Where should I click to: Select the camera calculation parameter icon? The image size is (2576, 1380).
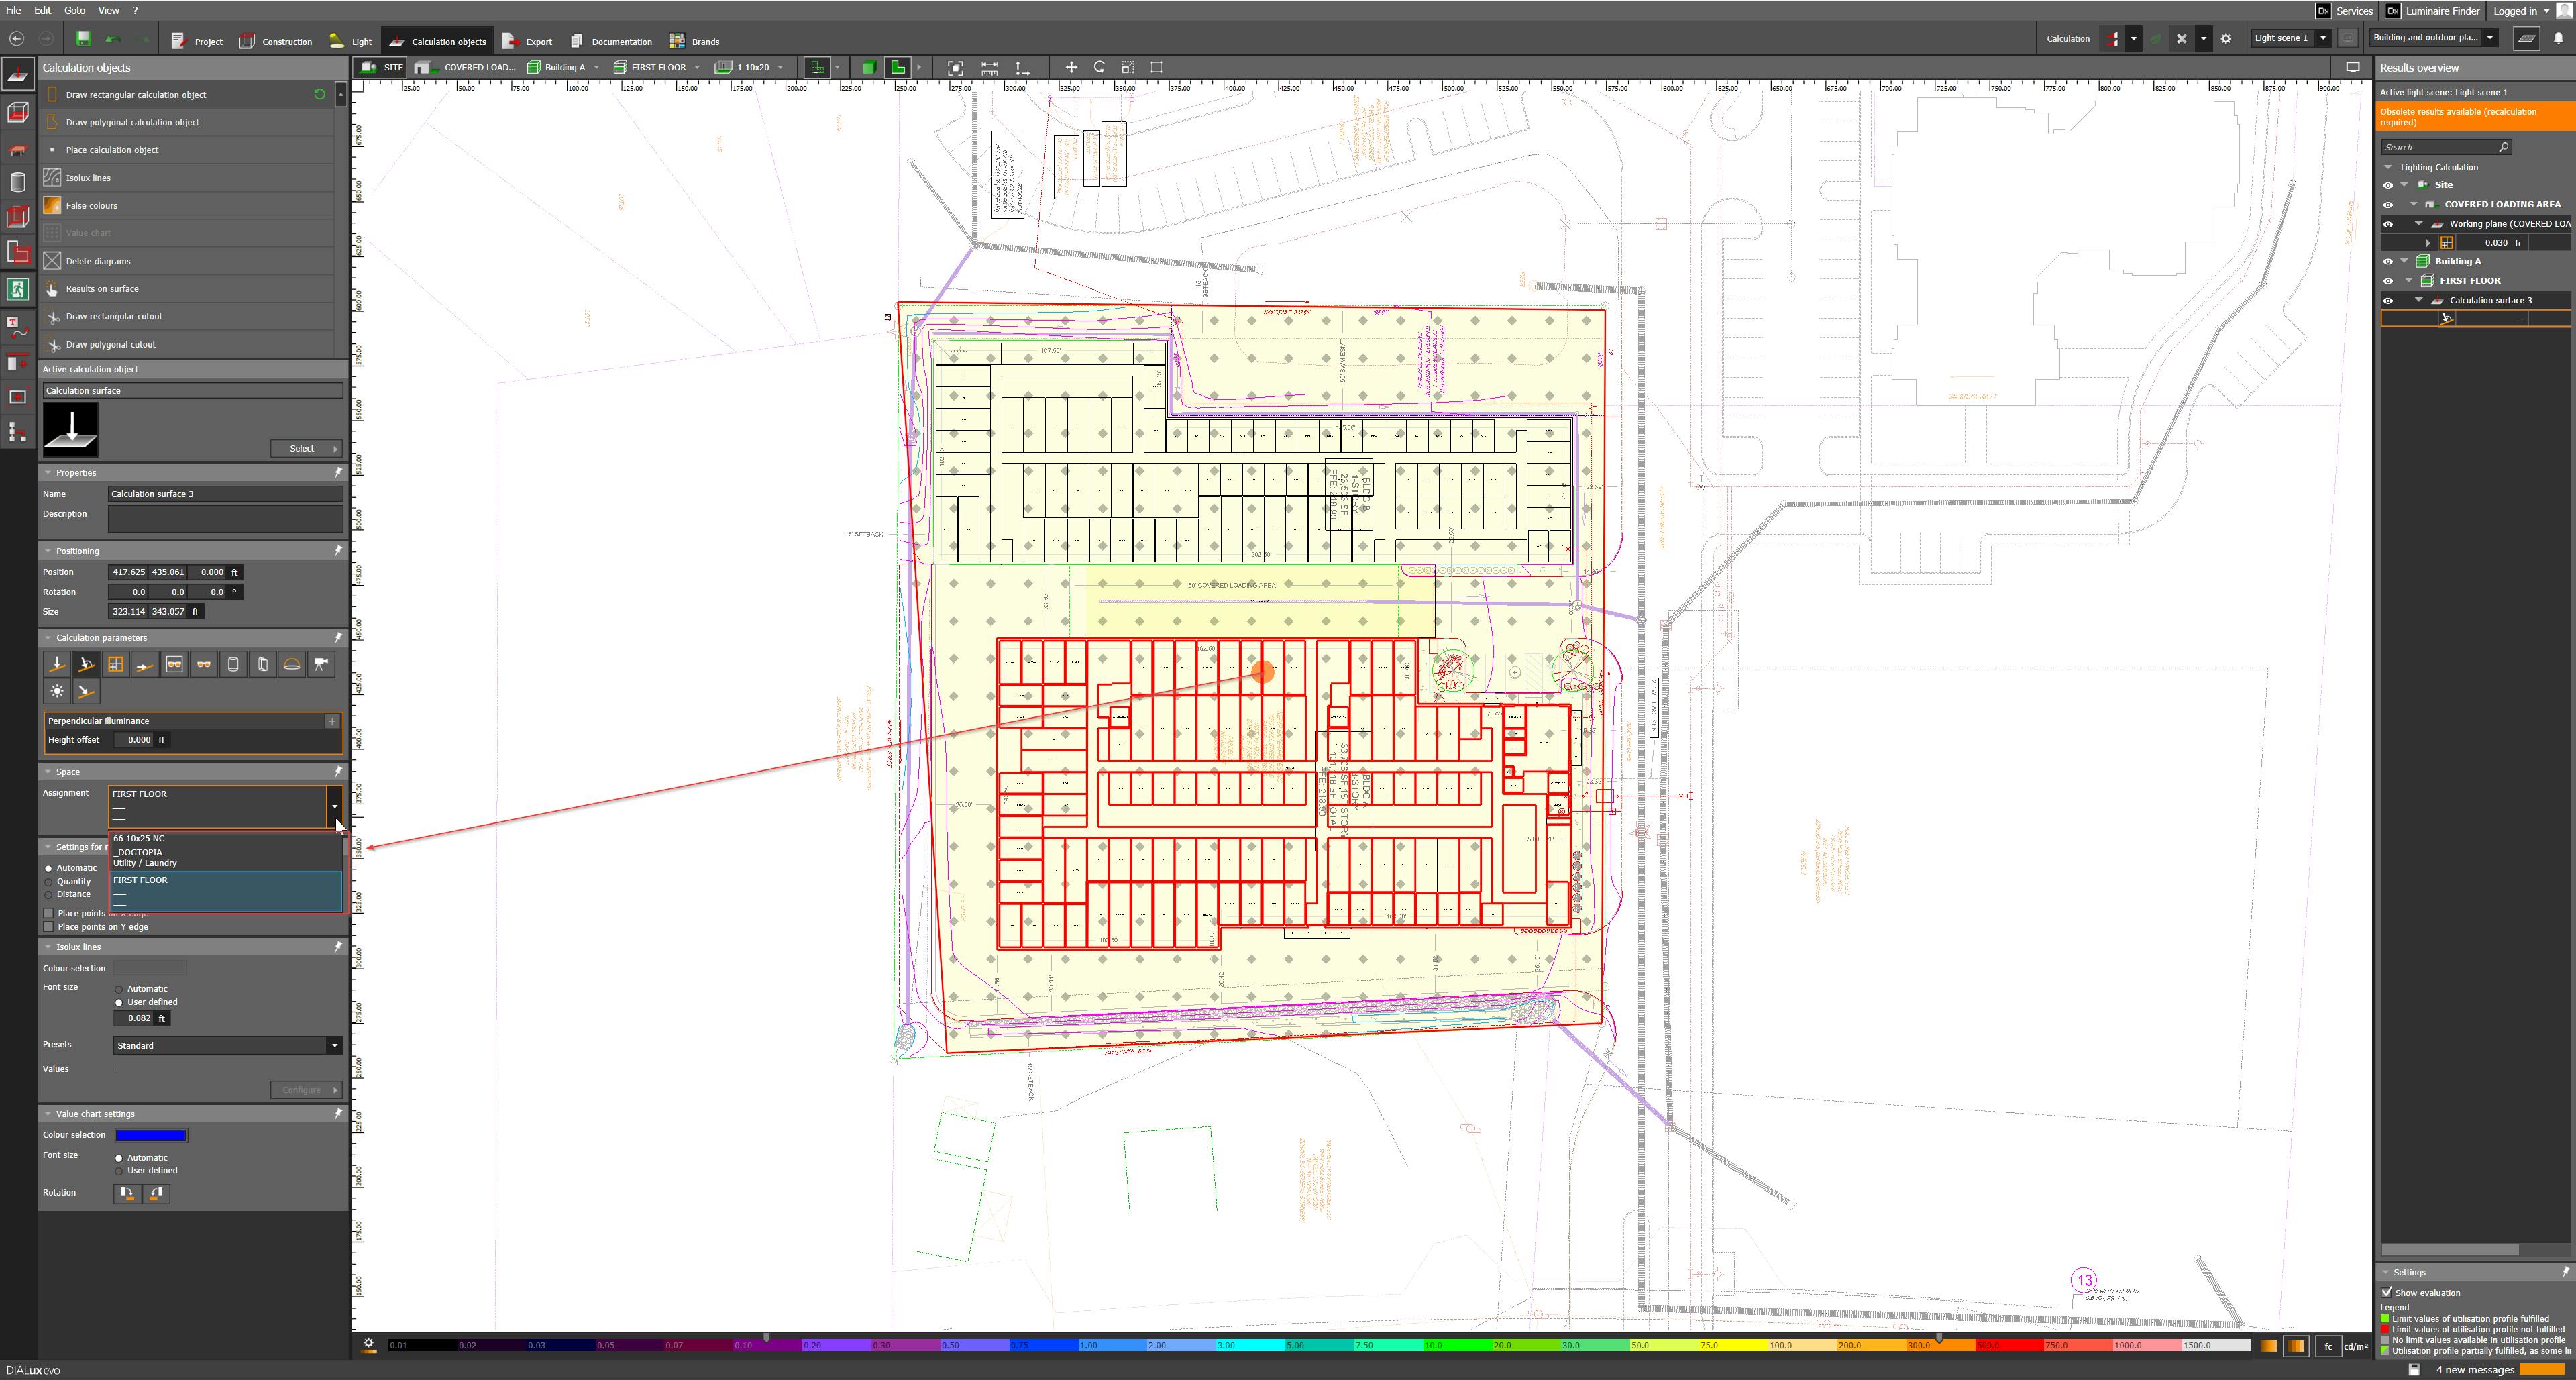[320, 664]
